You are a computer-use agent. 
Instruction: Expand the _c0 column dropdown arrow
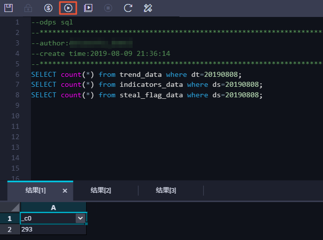point(80,218)
